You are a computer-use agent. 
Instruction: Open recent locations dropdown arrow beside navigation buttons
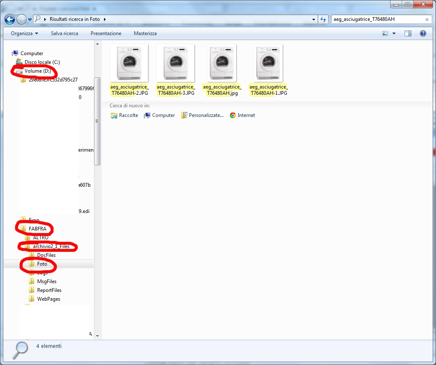click(30, 20)
